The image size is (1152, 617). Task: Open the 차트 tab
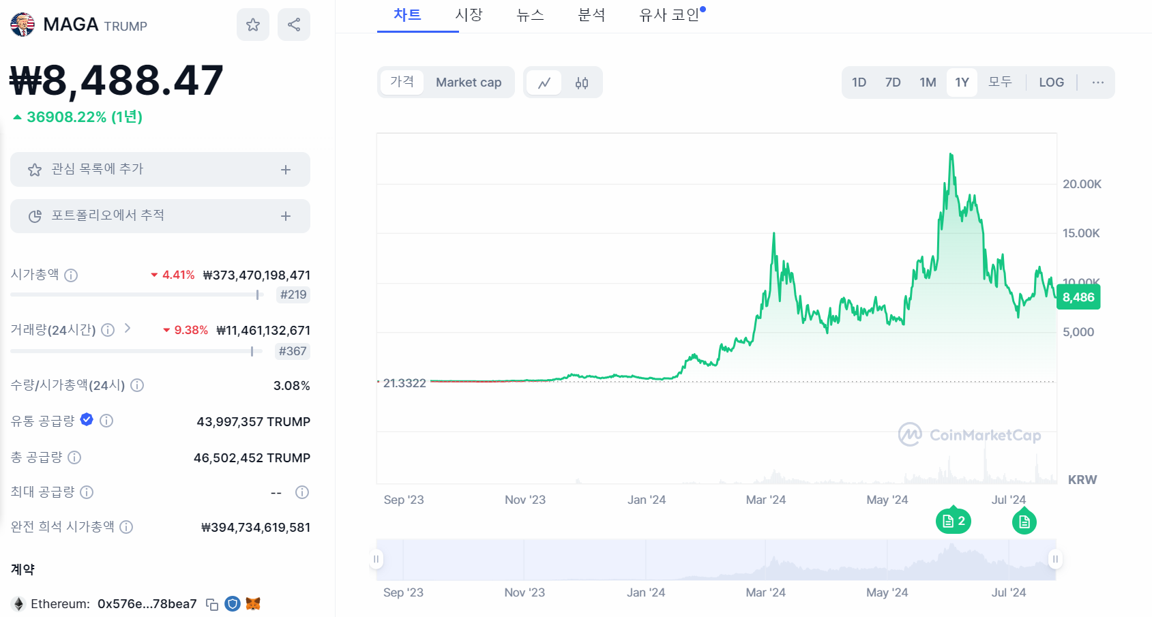(407, 15)
